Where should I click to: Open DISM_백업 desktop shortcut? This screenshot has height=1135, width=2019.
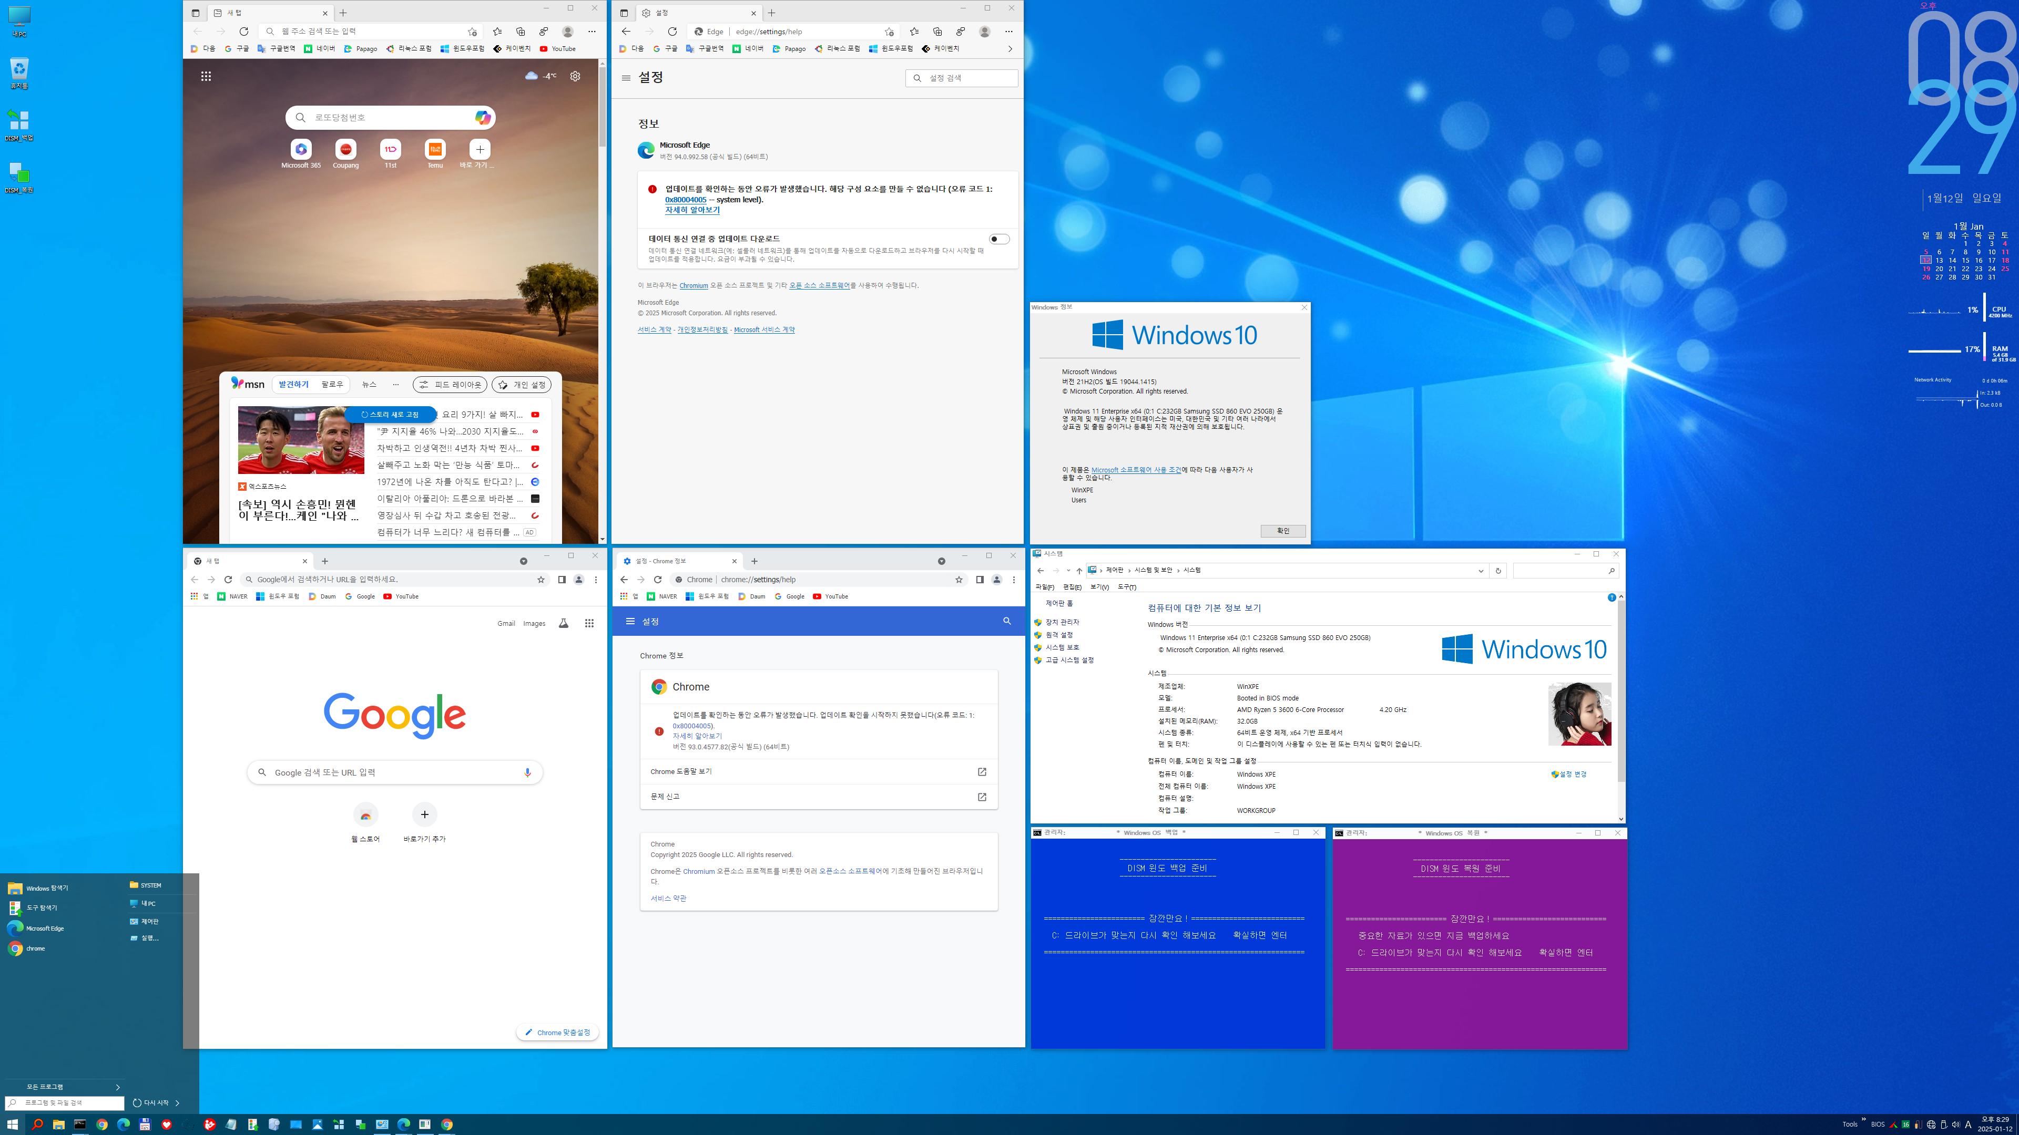[x=19, y=126]
